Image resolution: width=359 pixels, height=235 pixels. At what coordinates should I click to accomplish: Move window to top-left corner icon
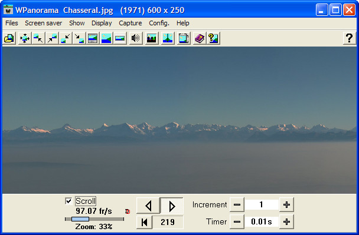pyautogui.click(x=38, y=38)
